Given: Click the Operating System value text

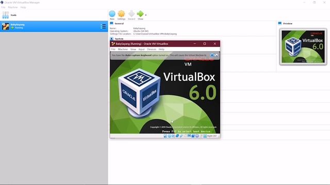Looking at the screenshot, I should click(141, 31).
